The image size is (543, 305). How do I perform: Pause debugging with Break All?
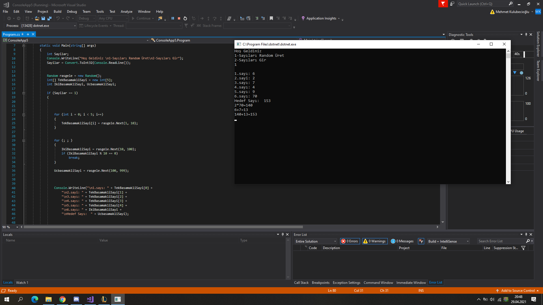[x=173, y=18]
